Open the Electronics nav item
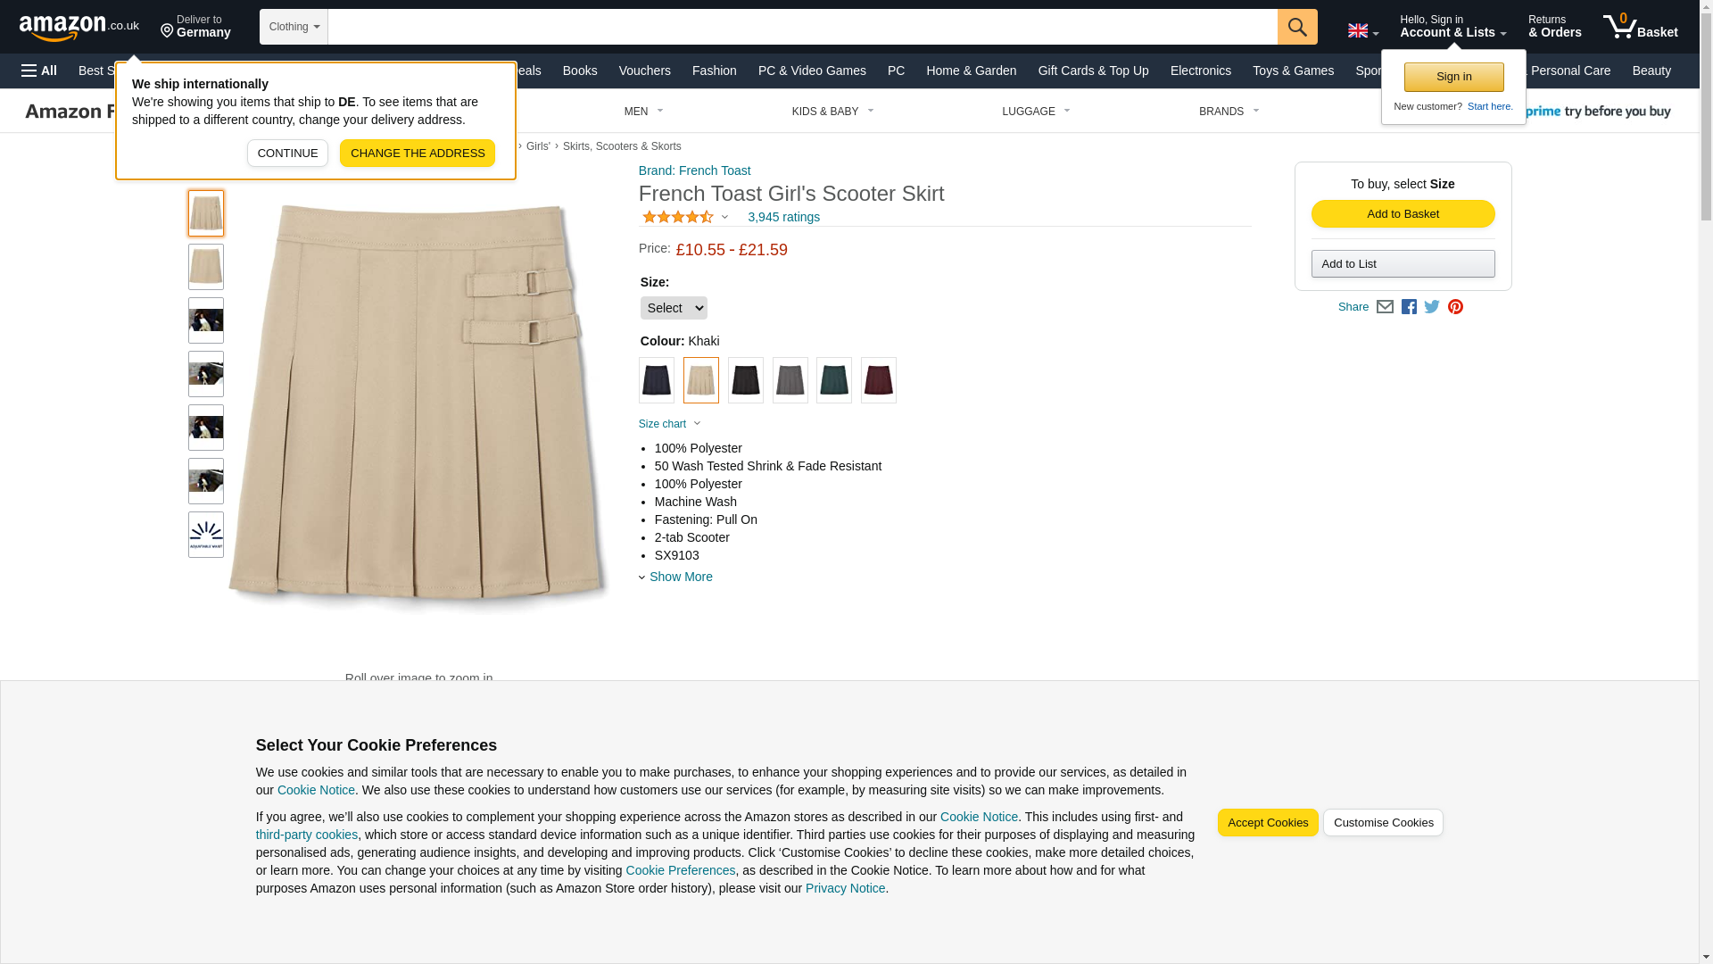Image resolution: width=1713 pixels, height=964 pixels. (1200, 71)
